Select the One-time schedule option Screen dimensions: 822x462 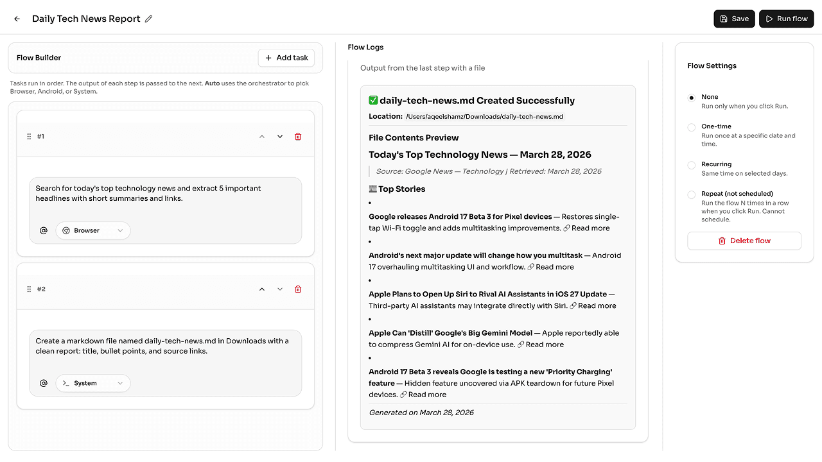[692, 127]
